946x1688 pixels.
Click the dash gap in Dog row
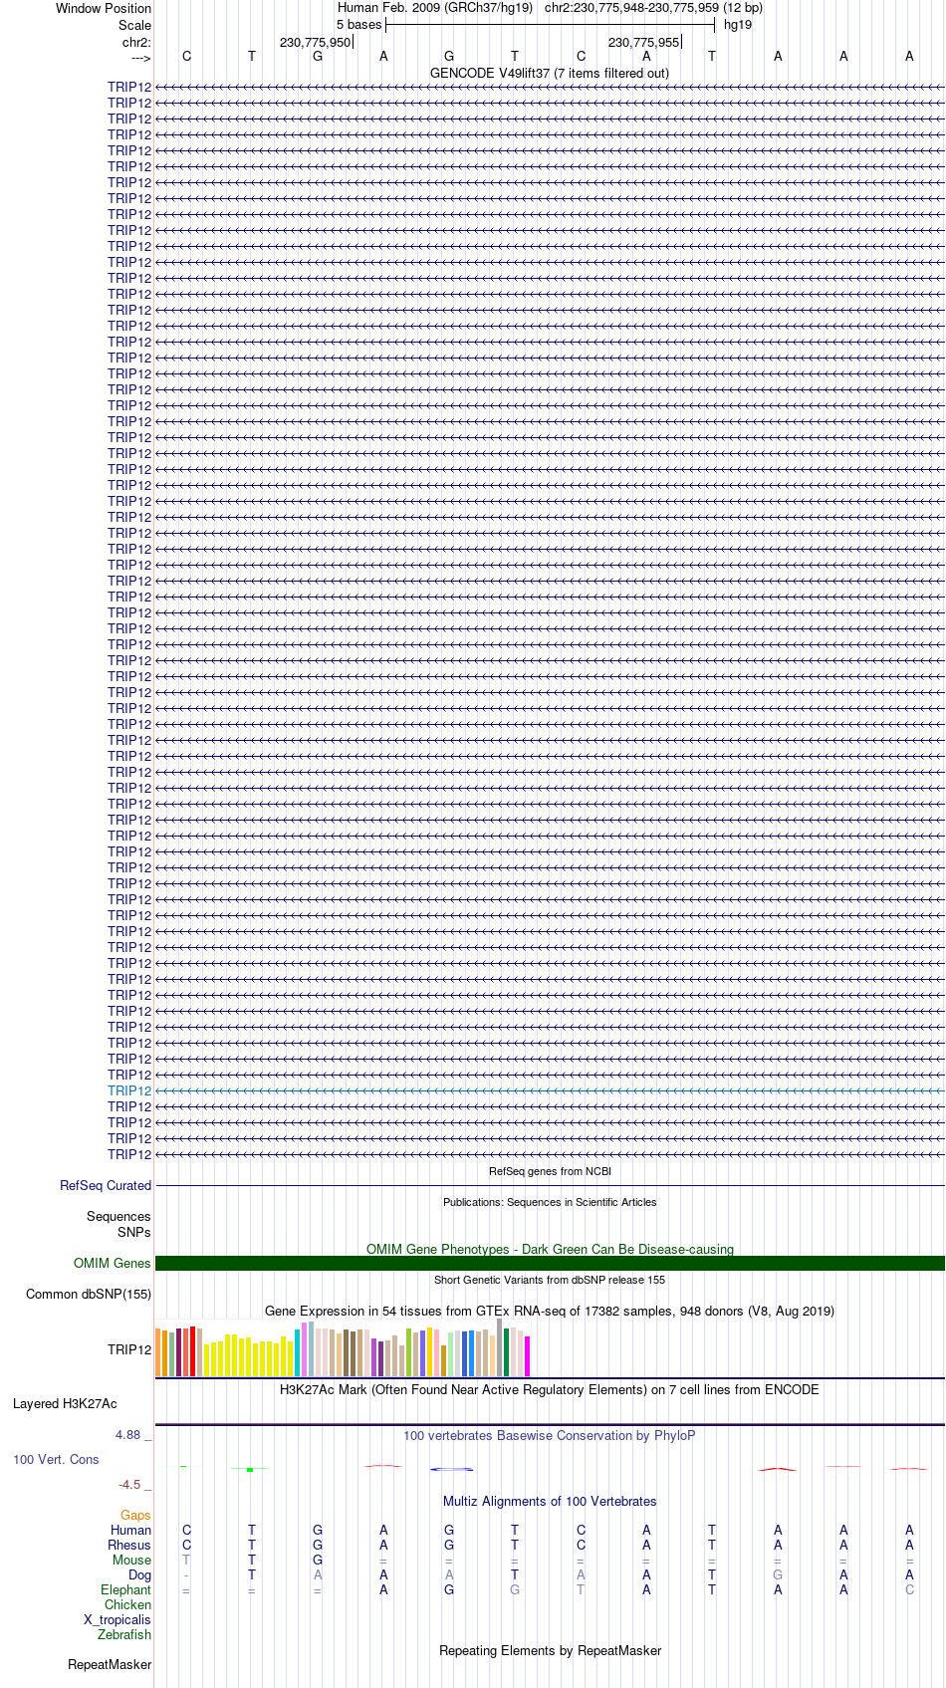click(186, 1575)
